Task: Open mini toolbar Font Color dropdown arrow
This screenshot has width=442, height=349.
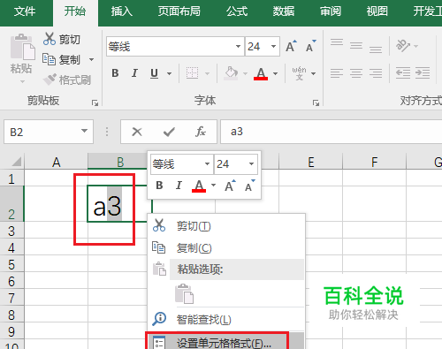Action: (214, 186)
